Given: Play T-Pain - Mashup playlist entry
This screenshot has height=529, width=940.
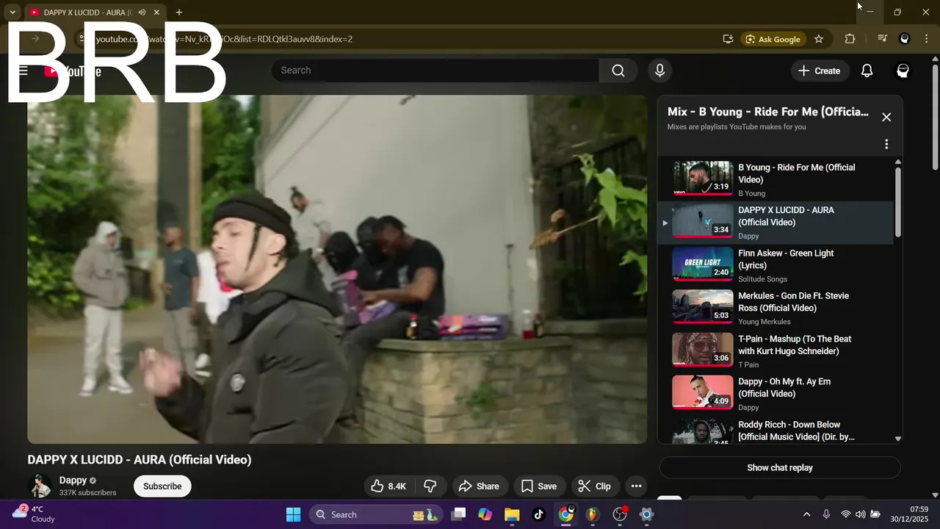Looking at the screenshot, I should (775, 352).
